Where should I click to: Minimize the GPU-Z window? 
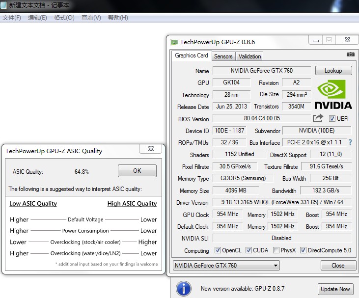[x=316, y=41]
